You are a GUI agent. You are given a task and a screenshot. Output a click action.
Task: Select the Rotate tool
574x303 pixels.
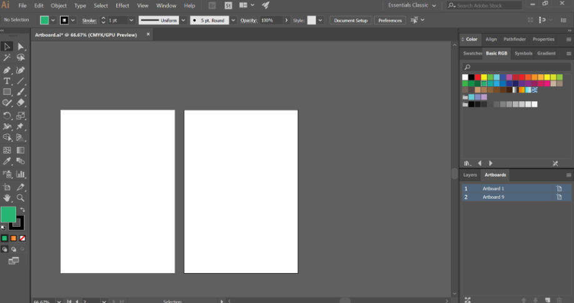click(7, 116)
